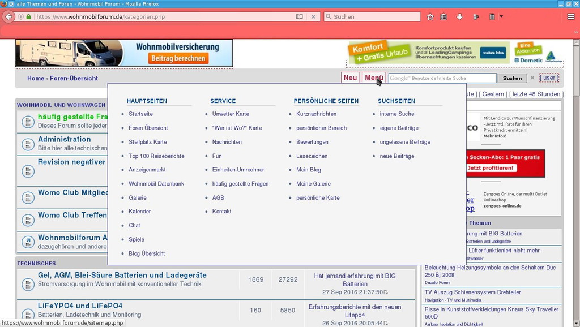Screen dimensions: 580x327
Task: Select persönliche Karte entry
Action: 318,197
